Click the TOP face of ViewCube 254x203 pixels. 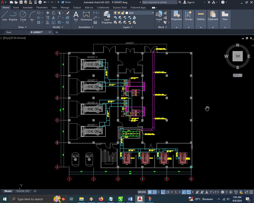pyautogui.click(x=238, y=56)
